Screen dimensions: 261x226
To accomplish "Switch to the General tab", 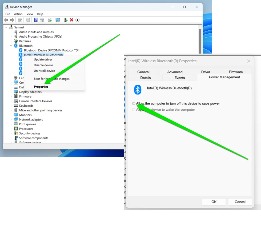I will tap(143, 72).
